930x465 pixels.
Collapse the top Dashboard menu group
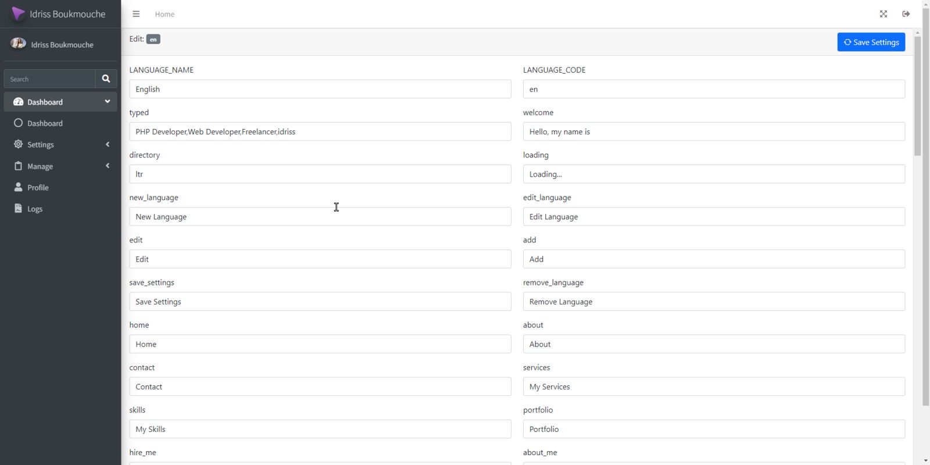tap(60, 102)
